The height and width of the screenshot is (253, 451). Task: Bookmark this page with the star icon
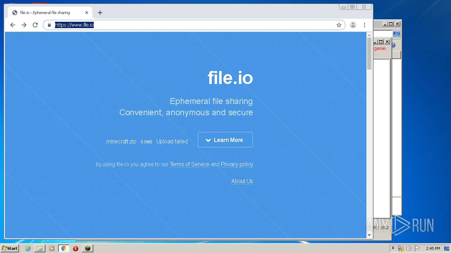point(339,25)
